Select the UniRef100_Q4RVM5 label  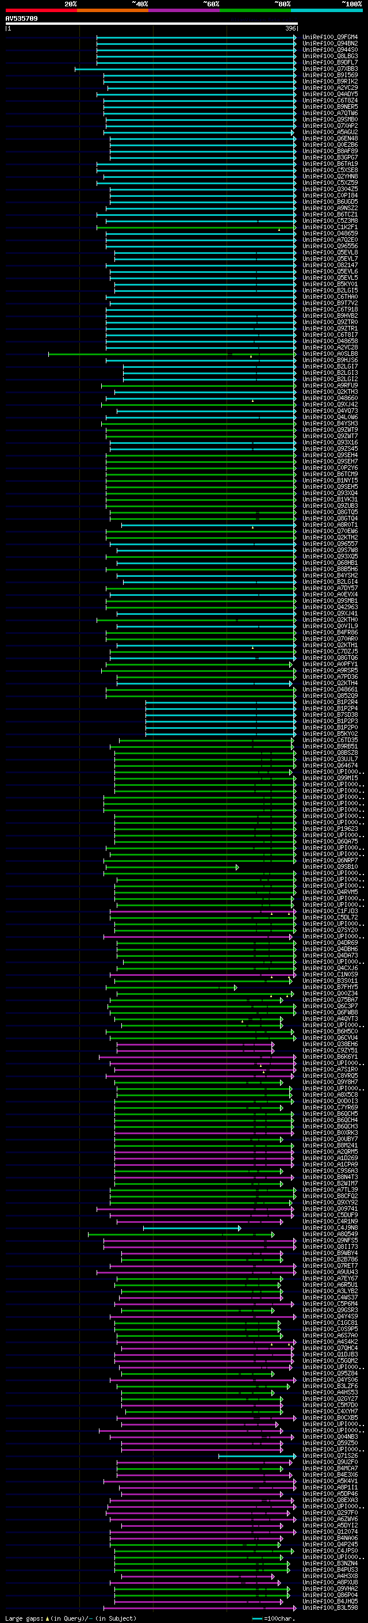tap(329, 891)
